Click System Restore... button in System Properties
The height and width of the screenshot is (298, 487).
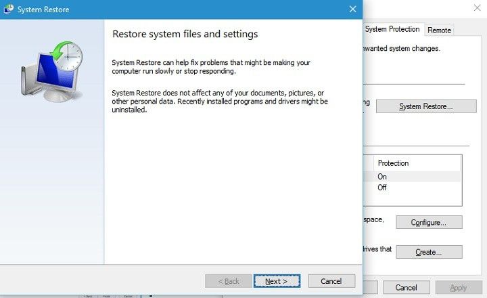426,106
